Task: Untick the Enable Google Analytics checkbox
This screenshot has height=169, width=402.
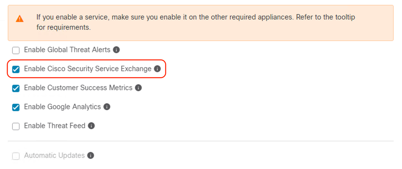Action: (16, 107)
